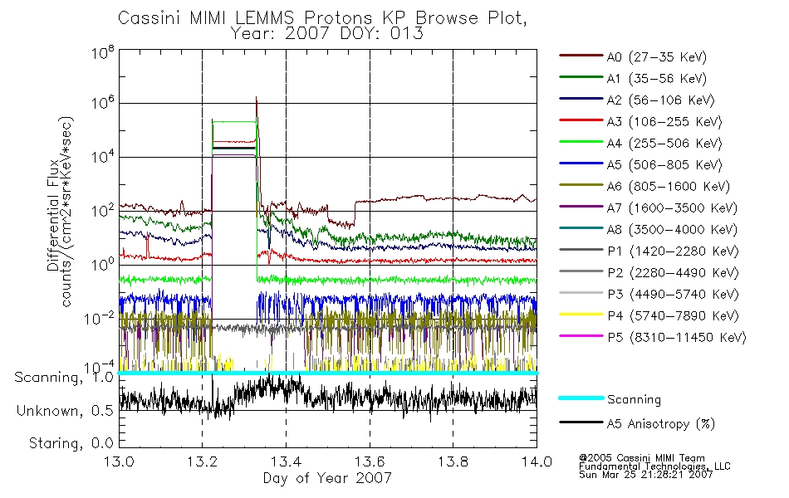This screenshot has height=498, width=789.
Task: Click the purple A7 legend line
Action: tap(581, 206)
